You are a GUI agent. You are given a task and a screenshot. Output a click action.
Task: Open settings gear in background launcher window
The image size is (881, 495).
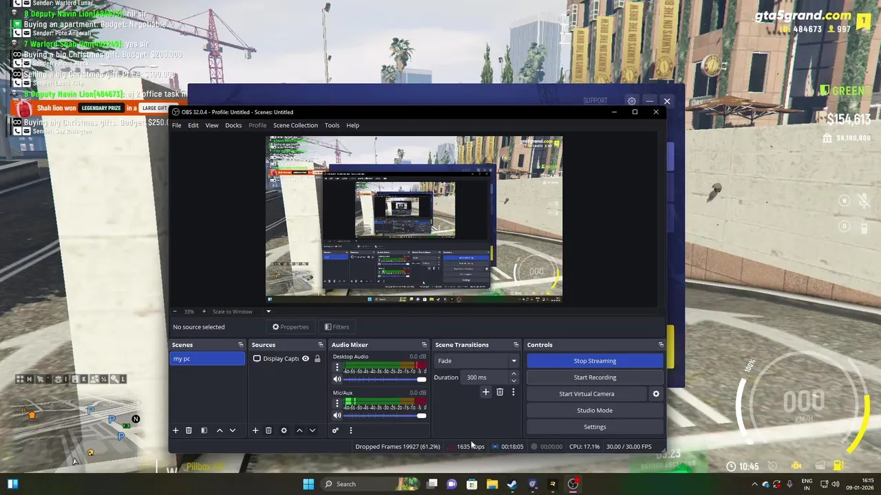click(632, 101)
